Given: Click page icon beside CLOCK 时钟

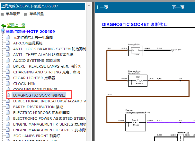Looking at the screenshot, I should pos(8,83).
